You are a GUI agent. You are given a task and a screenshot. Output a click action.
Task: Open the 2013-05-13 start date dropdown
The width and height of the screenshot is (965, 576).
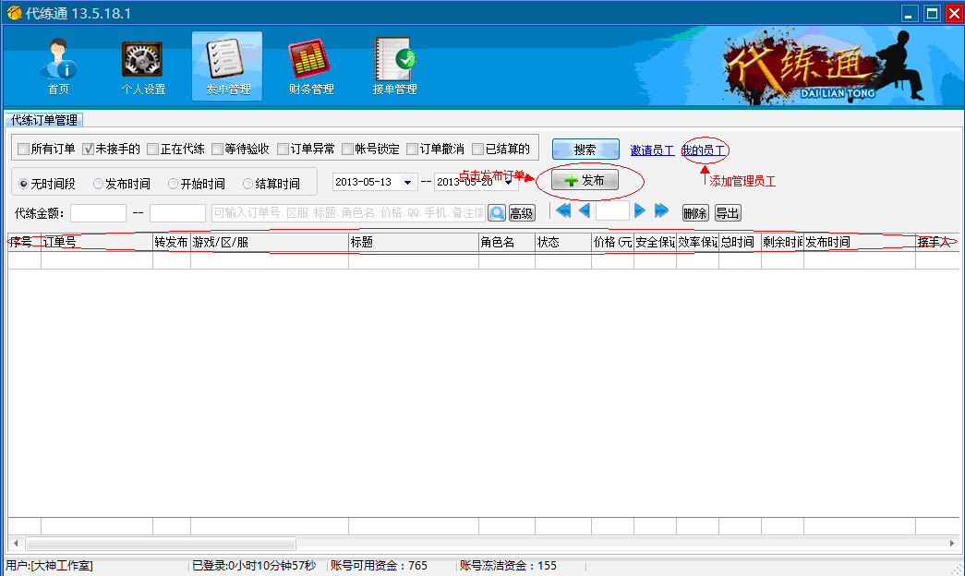407,181
